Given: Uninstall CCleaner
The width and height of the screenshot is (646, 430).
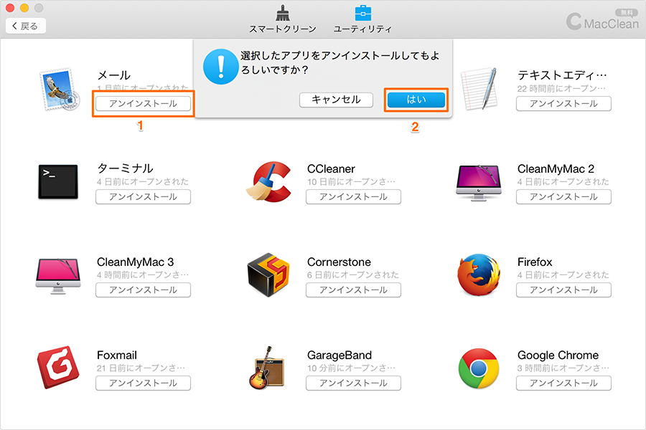Looking at the screenshot, I should (353, 196).
